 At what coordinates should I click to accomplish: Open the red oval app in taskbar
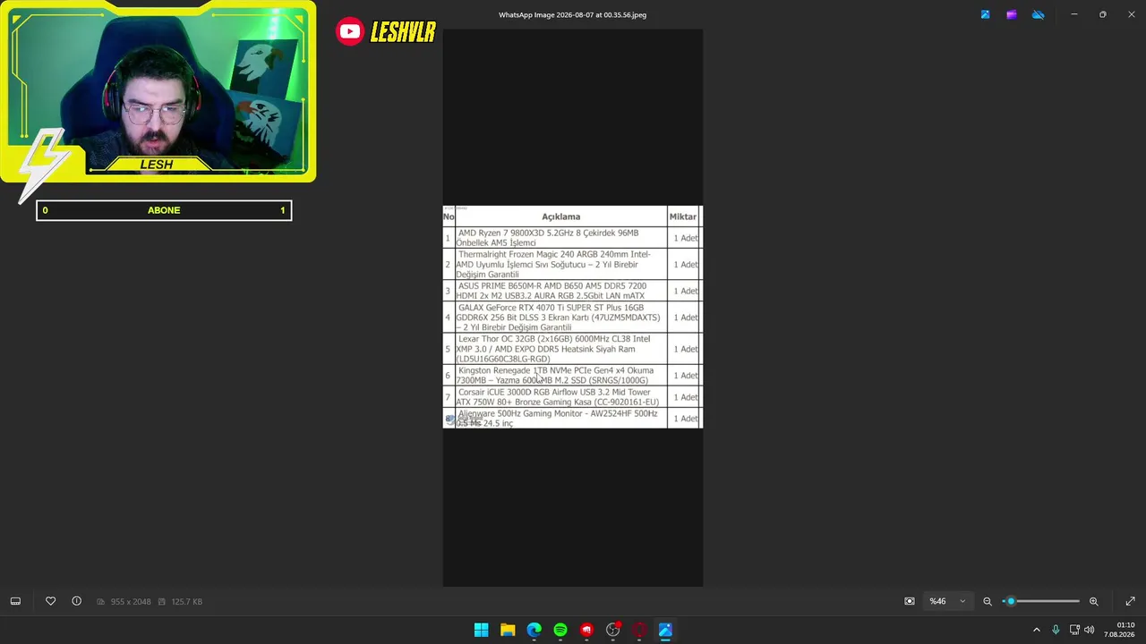pyautogui.click(x=639, y=630)
